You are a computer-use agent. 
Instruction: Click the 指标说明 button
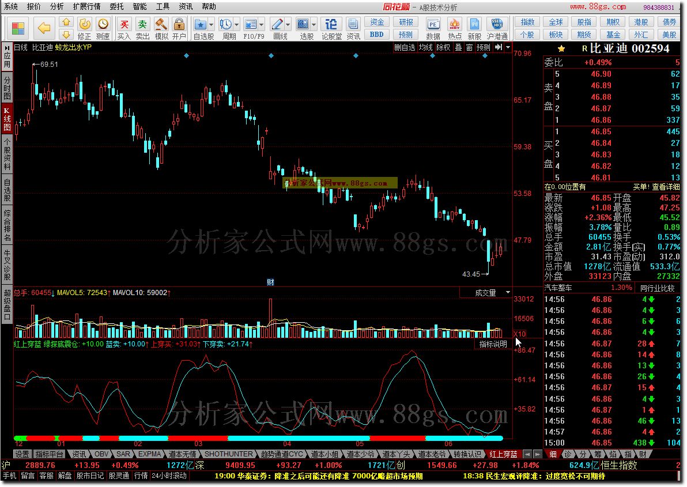point(493,344)
